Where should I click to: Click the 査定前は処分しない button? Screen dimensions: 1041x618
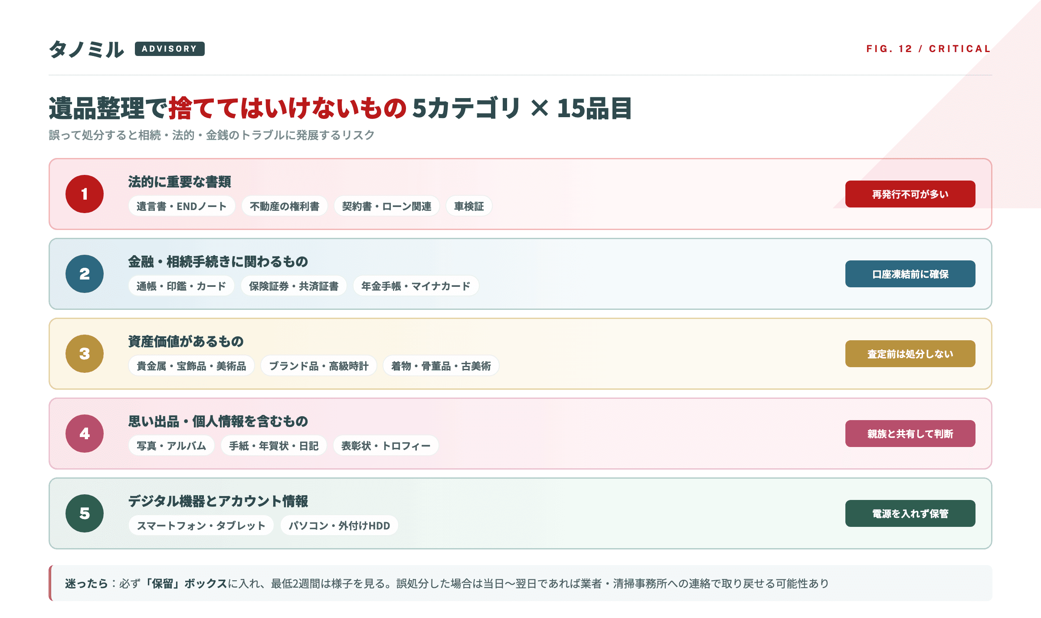pos(910,354)
